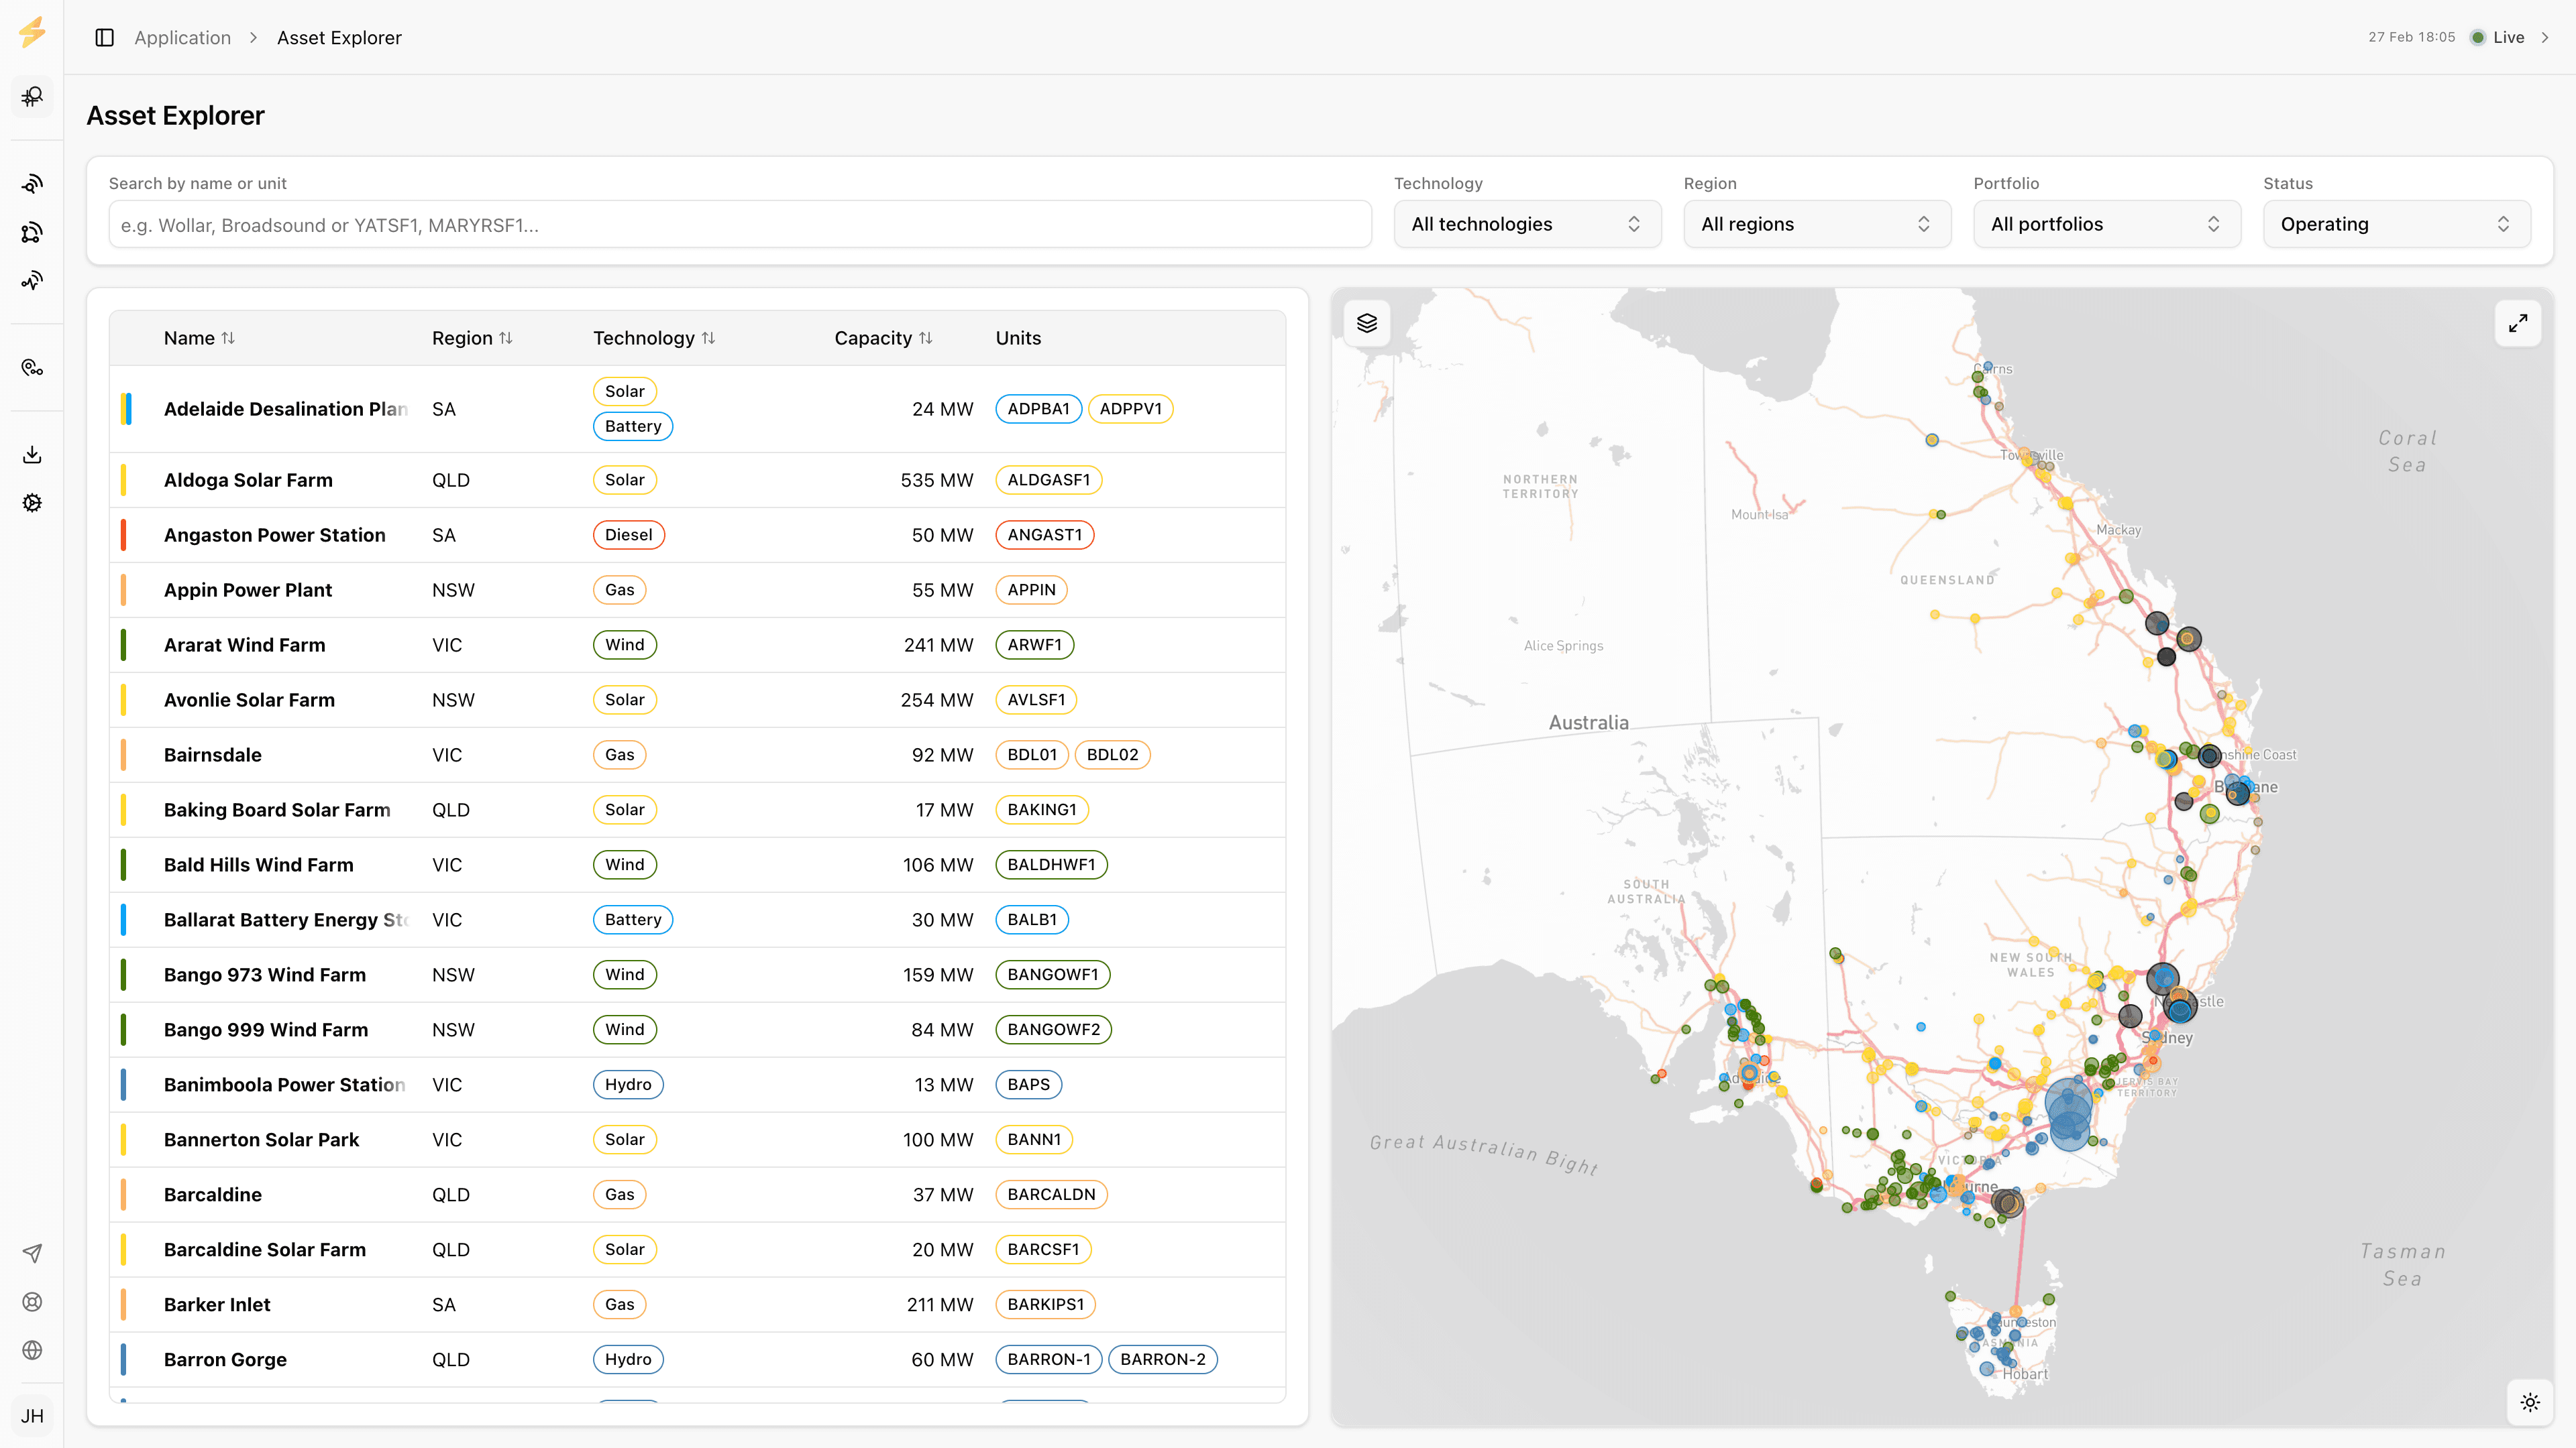
Task: Change the Status dropdown from Operating
Action: click(x=2397, y=224)
